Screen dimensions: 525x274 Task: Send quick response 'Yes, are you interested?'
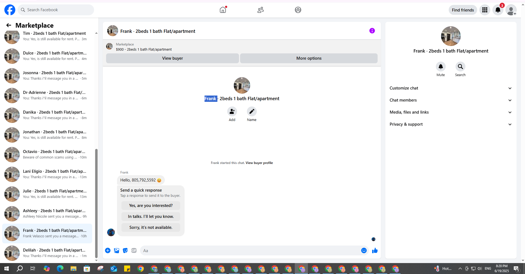coord(151,206)
